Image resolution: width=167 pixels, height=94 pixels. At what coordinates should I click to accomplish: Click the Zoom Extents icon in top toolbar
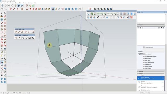pyautogui.click(x=62, y=9)
